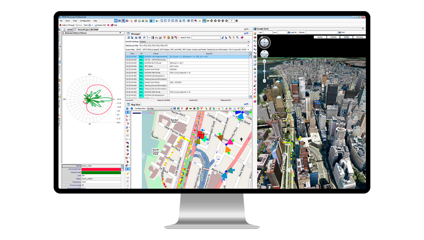
Task: Click the Lat input field
Action: click(x=268, y=32)
